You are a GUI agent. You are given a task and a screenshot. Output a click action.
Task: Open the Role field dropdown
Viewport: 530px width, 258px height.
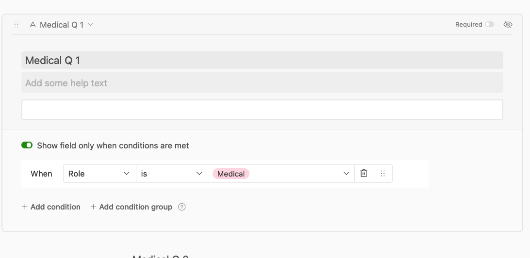99,174
